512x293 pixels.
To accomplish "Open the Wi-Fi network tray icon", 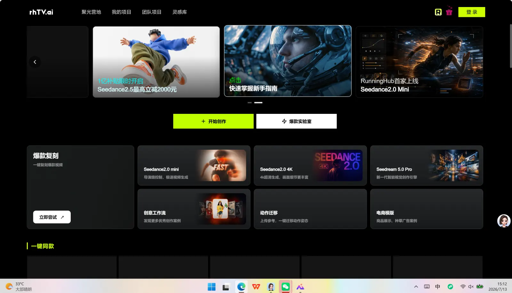I will click(463, 287).
